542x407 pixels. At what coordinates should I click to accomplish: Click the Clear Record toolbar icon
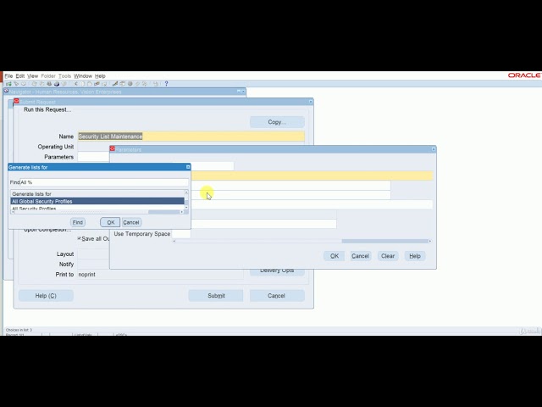(x=97, y=84)
